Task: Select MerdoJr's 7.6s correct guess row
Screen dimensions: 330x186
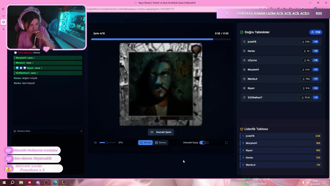Action: coord(281,79)
